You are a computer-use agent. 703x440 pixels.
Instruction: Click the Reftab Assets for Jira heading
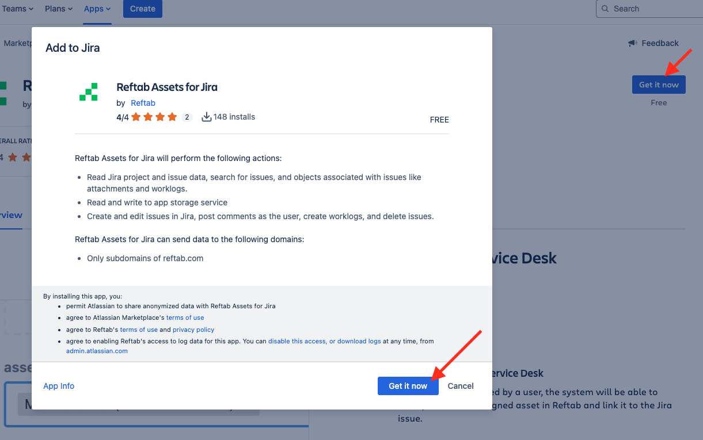pos(167,87)
